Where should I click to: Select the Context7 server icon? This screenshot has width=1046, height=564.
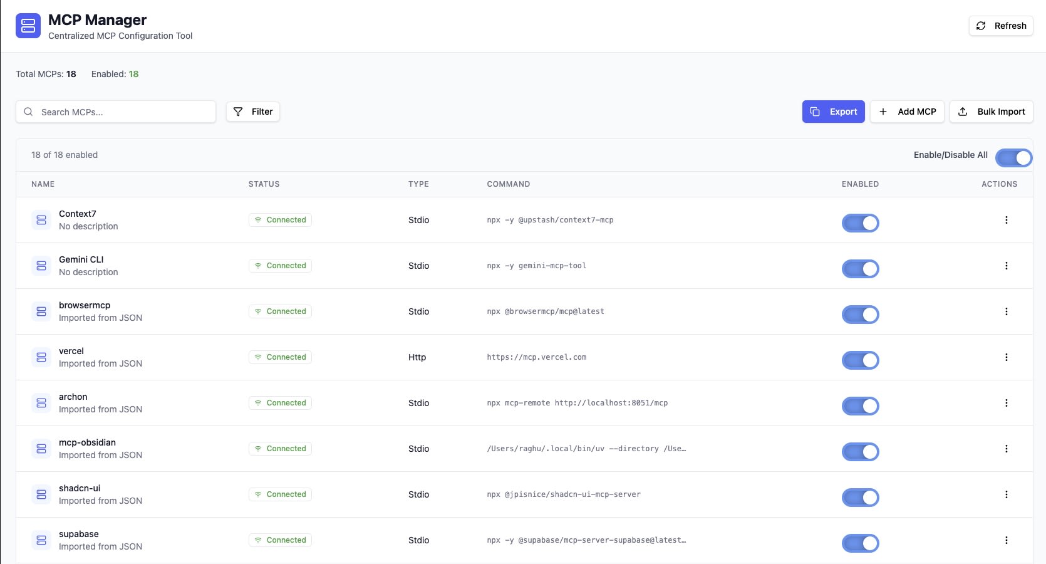(x=41, y=220)
